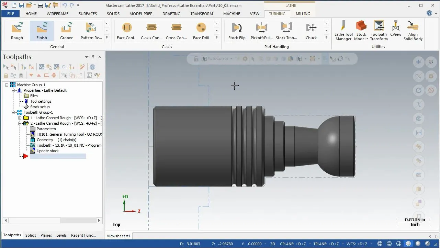Pin the Toolpaths panel with auto-hide toggle
The height and width of the screenshot is (248, 440).
pyautogui.click(x=93, y=57)
